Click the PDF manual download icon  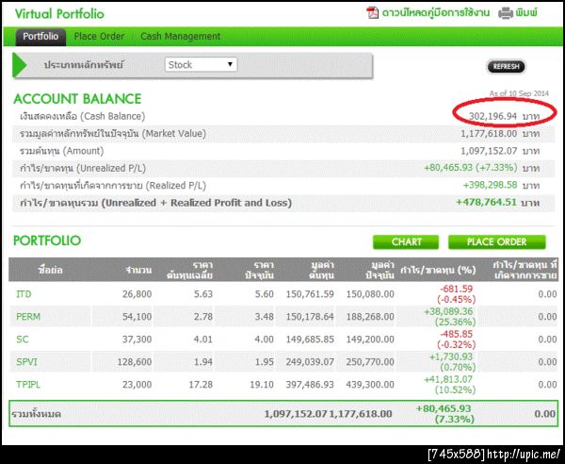tap(372, 13)
